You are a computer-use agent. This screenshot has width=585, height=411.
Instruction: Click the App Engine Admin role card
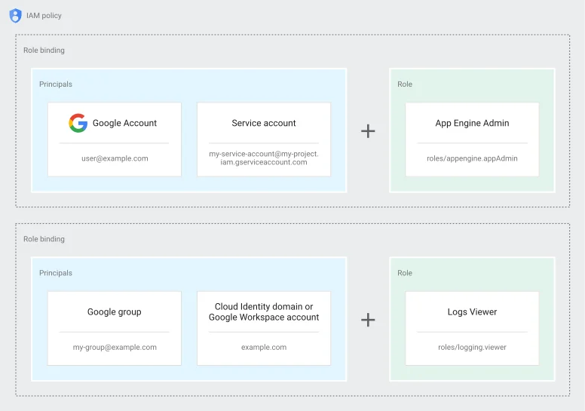click(x=472, y=140)
